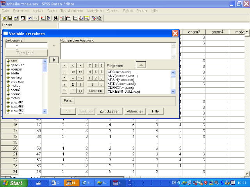Open the Analysieren menu

pos(95,11)
